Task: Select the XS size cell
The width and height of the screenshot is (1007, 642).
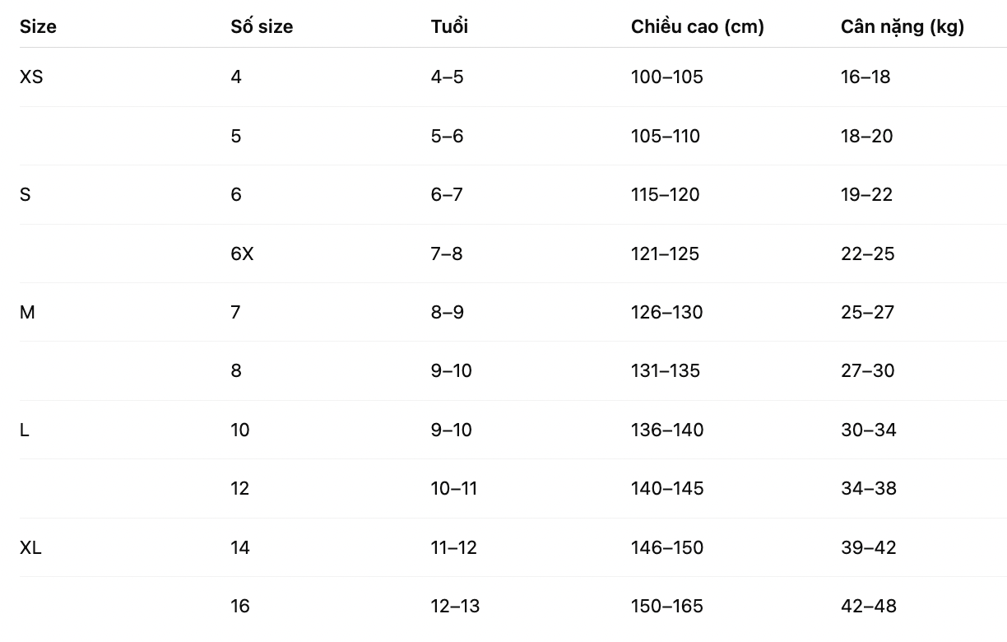Action: point(31,77)
